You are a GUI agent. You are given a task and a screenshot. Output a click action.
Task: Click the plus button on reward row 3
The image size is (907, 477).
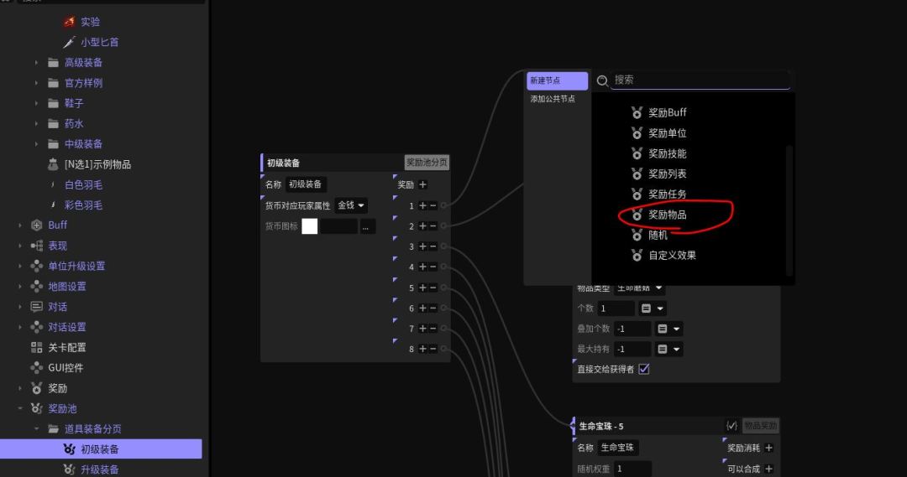[x=422, y=246]
